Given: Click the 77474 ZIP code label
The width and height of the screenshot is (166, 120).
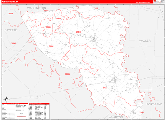Looking at the screenshot, I should pos(105,88).
